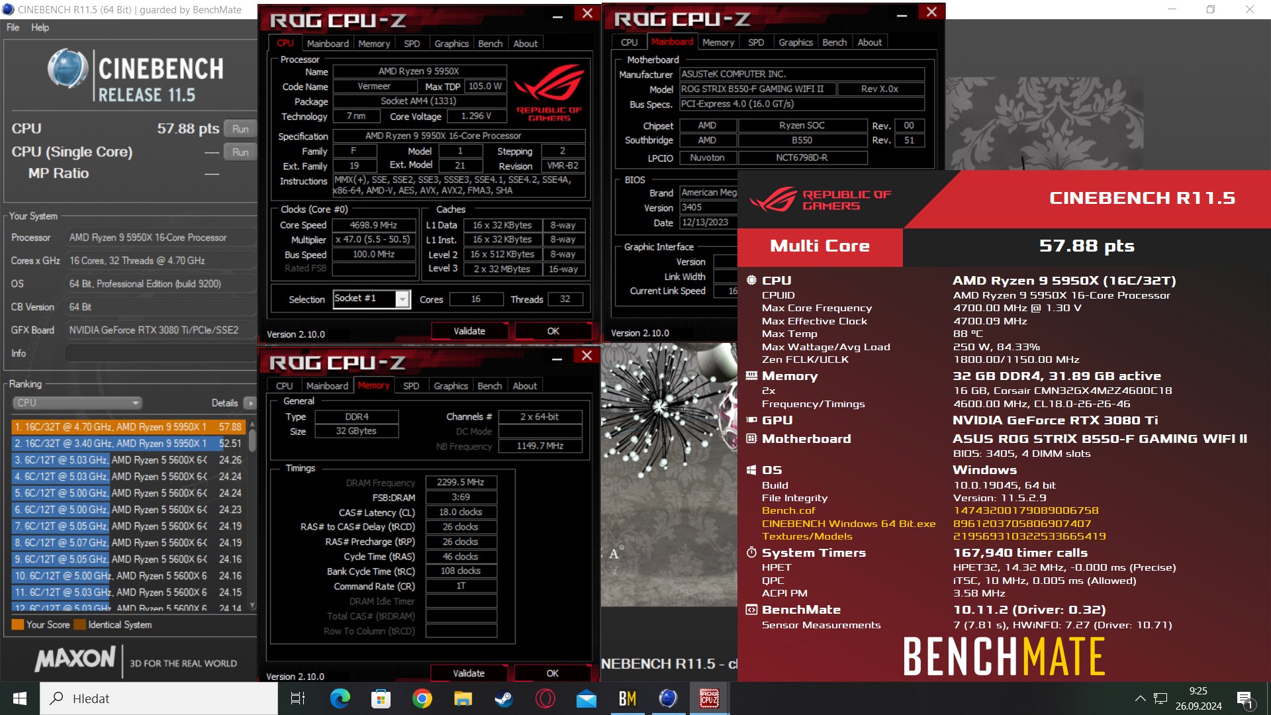Click the DRAM Frequency 2299.5 MHz value

[461, 482]
